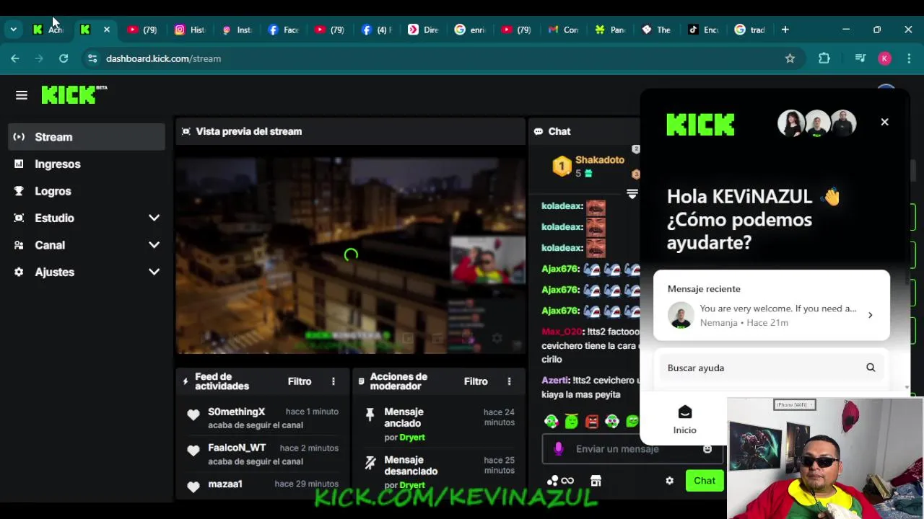Expand the Canal section chevron
Screen dimensions: 924x519
pyautogui.click(x=154, y=245)
